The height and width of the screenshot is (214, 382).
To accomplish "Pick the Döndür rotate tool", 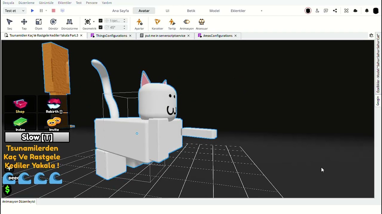I will click(53, 24).
